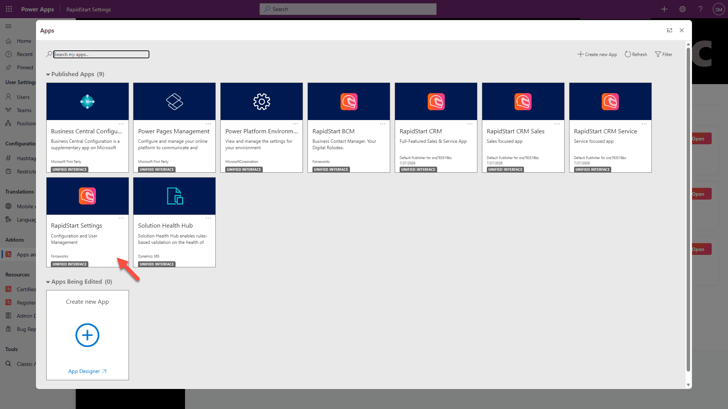The height and width of the screenshot is (409, 728).
Task: Click the Home house icon in sidebar
Action: click(x=8, y=41)
